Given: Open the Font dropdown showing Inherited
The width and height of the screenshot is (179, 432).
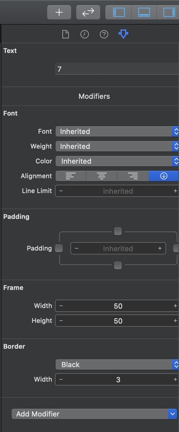Looking at the screenshot, I should 117,132.
